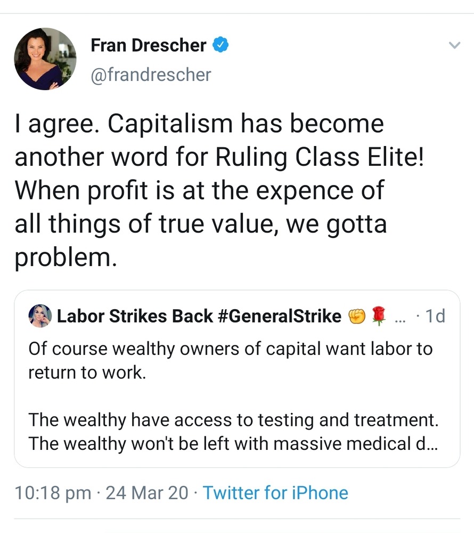
Task: Click the phrase "Ruling Class Elite!"
Action: pos(320,157)
